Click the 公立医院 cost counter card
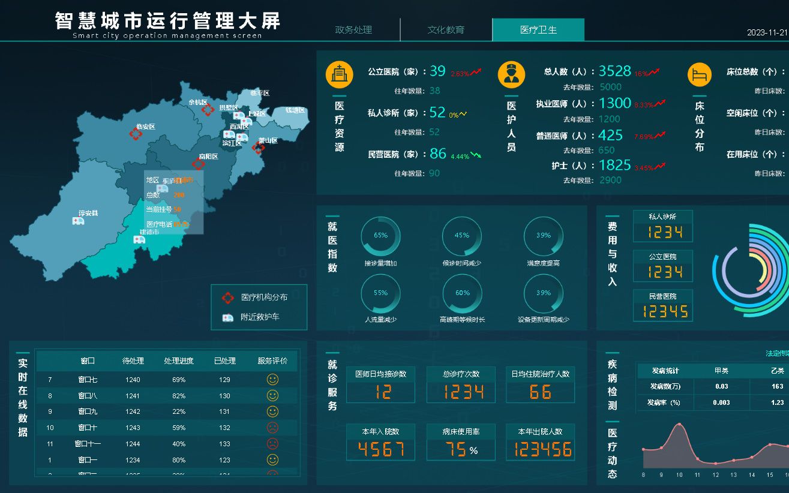789x493 pixels. coord(663,266)
